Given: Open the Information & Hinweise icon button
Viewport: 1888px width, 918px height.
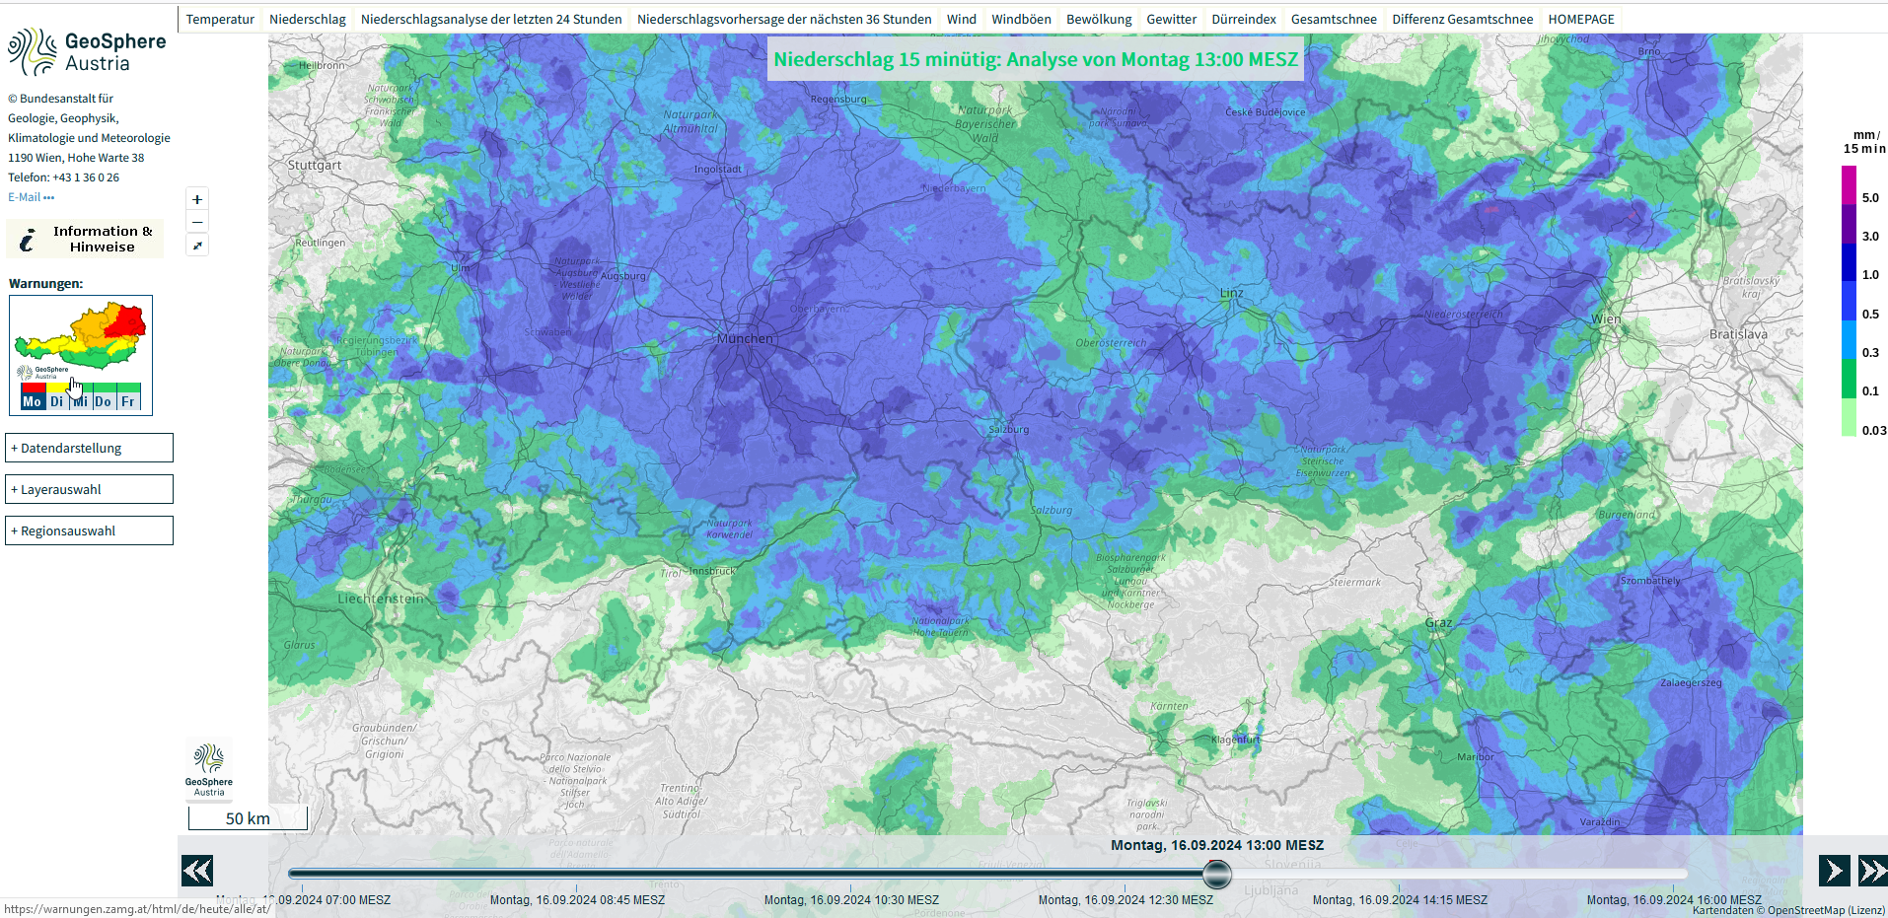Looking at the screenshot, I should [x=86, y=239].
